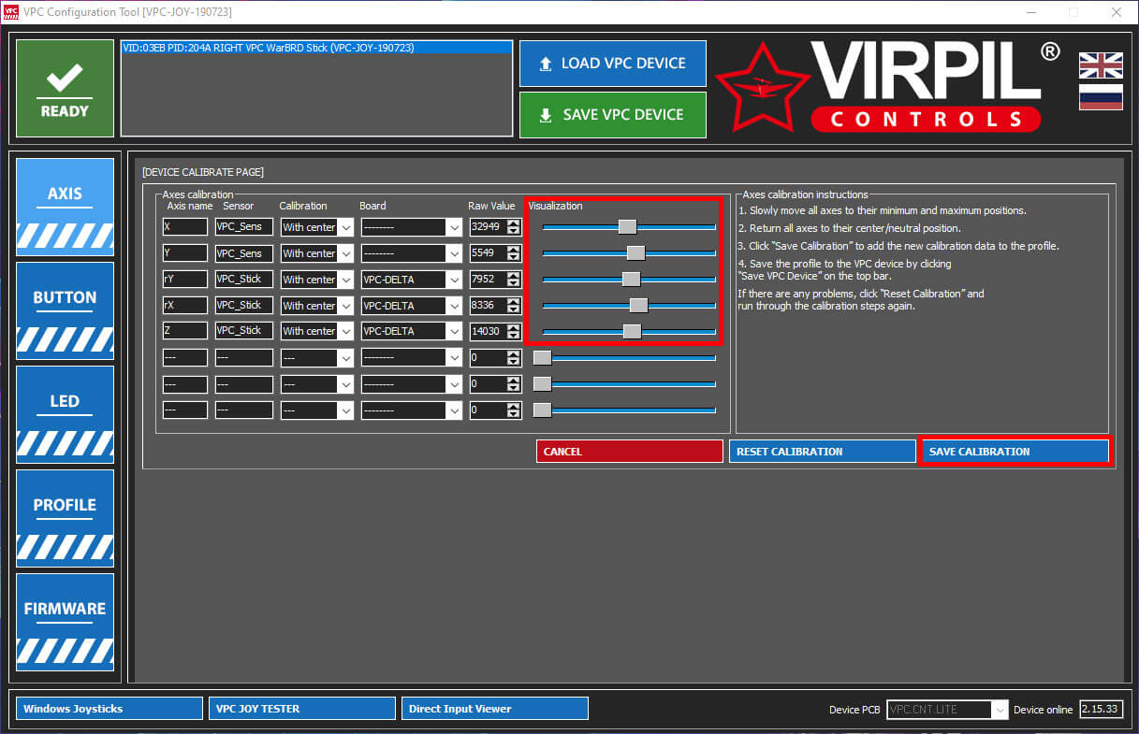The width and height of the screenshot is (1139, 734).
Task: Click the VPC app icon in title bar
Action: tap(11, 12)
